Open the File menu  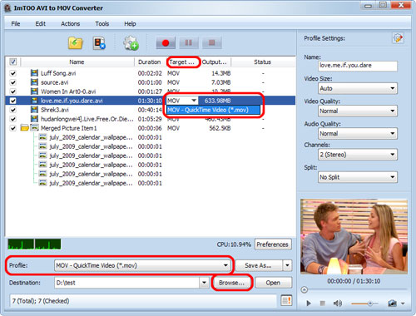click(x=16, y=23)
